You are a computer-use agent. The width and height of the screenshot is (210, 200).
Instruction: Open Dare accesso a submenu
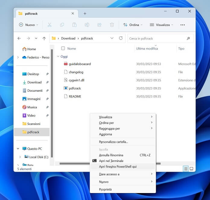[123, 174]
